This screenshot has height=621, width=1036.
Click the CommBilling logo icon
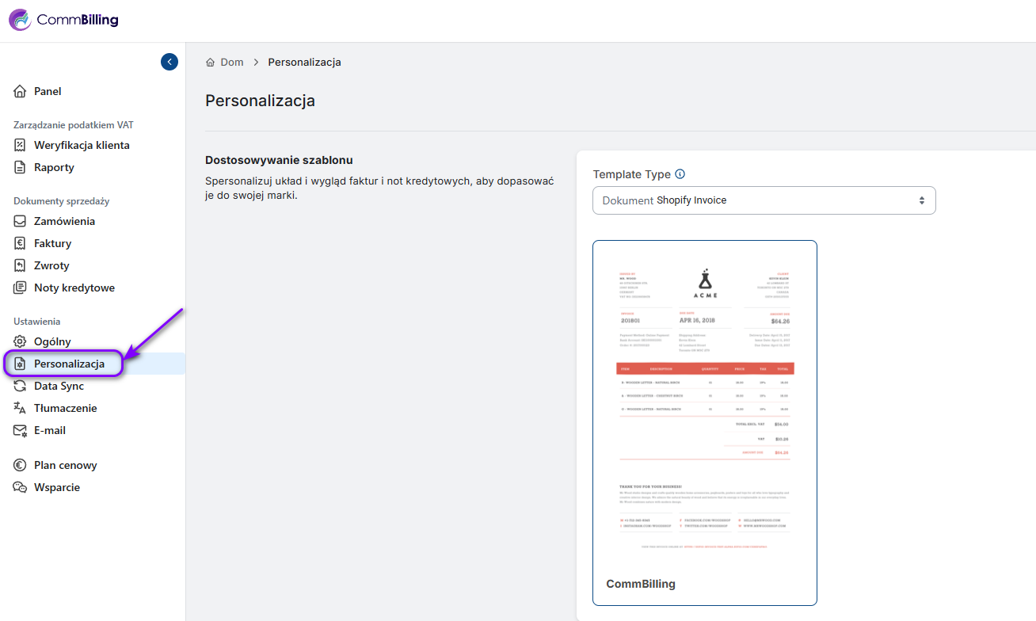(x=20, y=20)
